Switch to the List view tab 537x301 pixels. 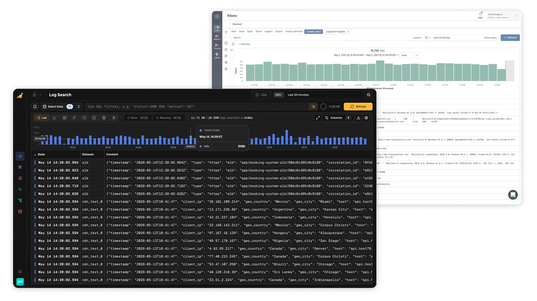coord(42,118)
